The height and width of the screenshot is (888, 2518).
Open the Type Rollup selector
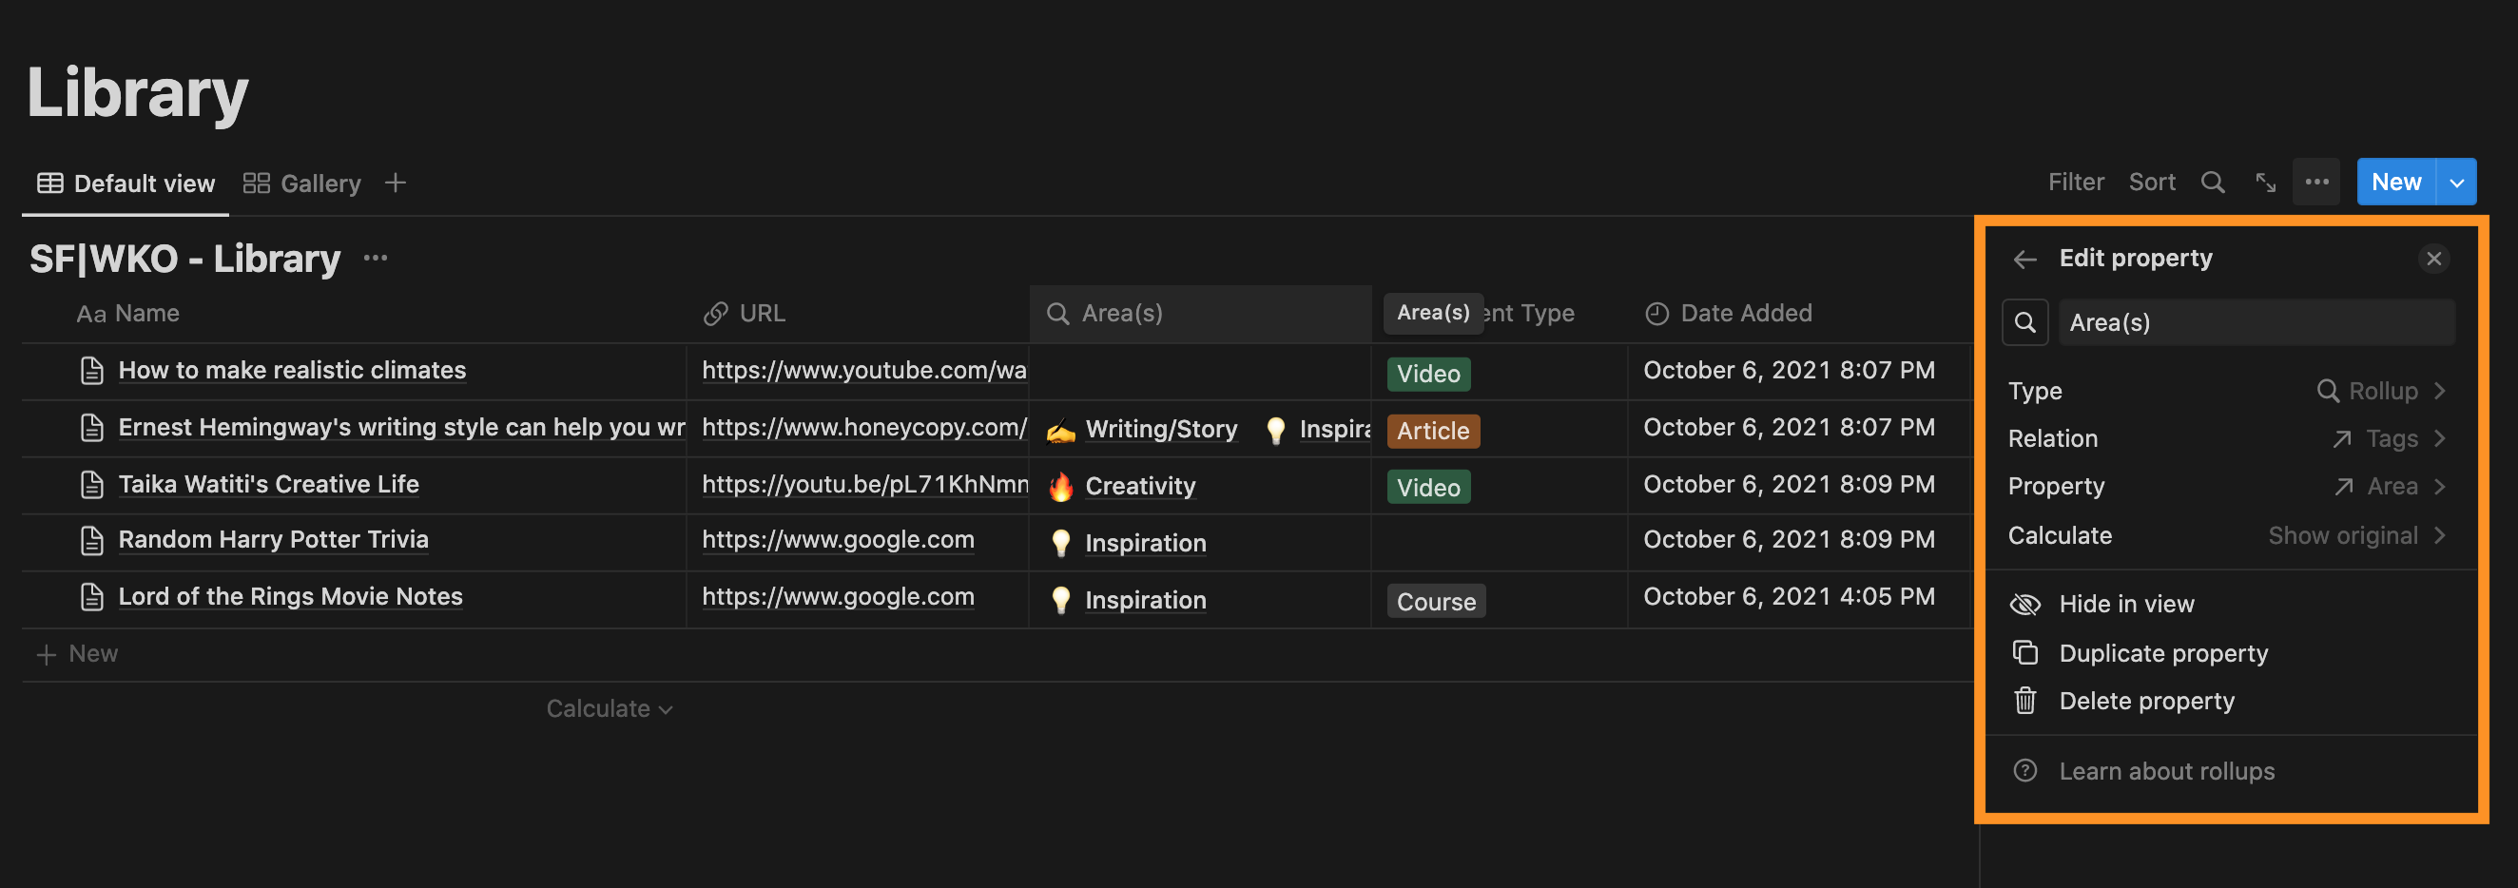click(2382, 391)
